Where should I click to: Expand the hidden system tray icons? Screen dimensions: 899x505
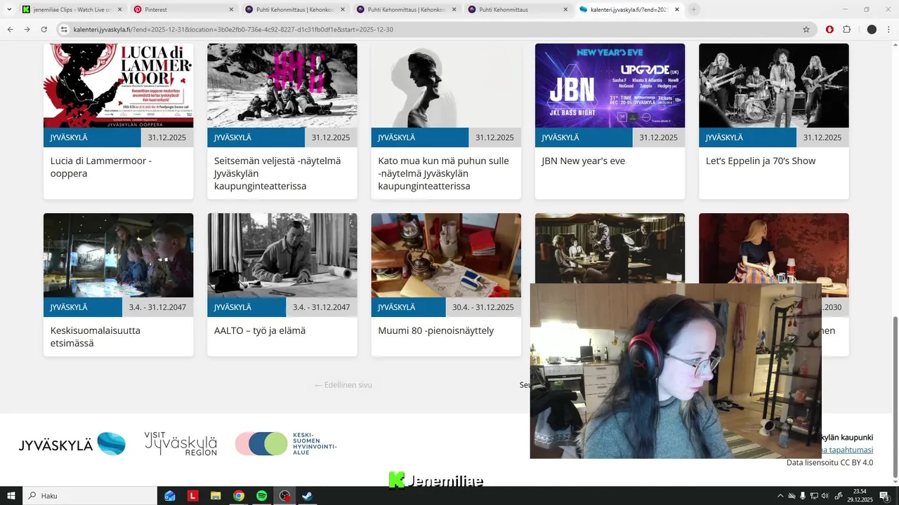pos(780,496)
